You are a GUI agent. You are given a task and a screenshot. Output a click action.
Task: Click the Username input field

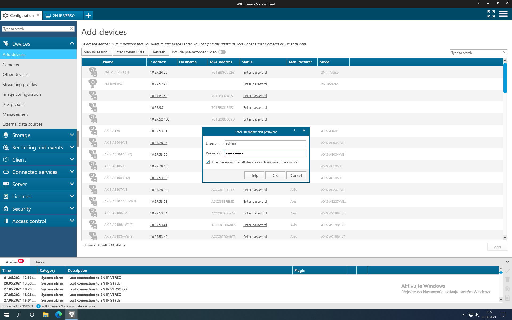(x=265, y=143)
